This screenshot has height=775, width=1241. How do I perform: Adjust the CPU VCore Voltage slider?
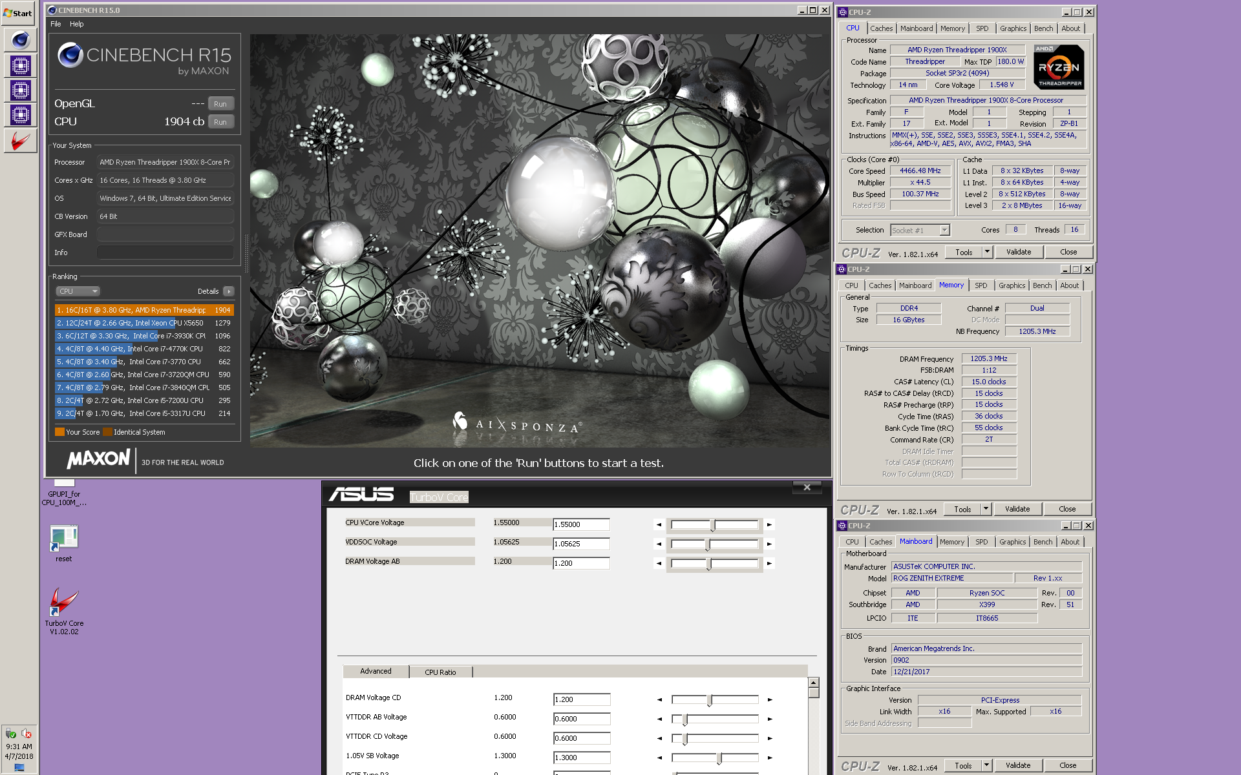coord(714,524)
